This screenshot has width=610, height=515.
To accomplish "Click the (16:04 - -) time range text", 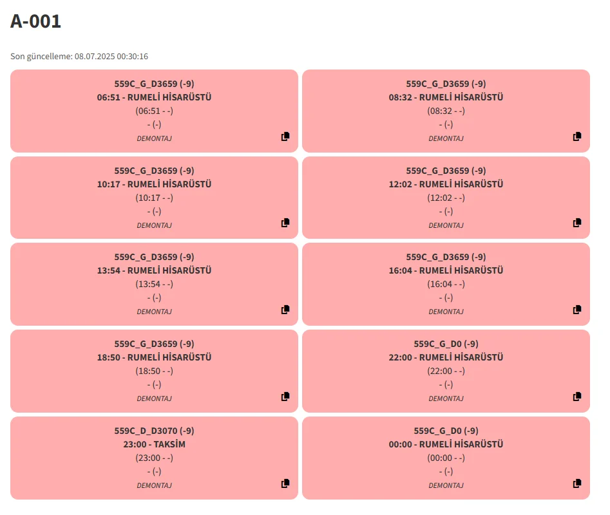I will tap(446, 284).
